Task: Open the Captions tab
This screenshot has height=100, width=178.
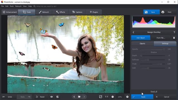Action: point(77,12)
